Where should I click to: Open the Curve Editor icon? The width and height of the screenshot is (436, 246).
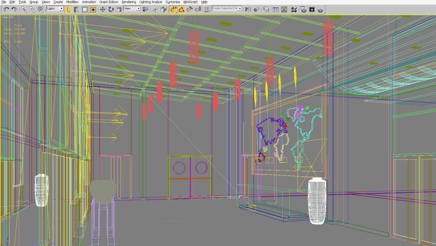[276, 9]
